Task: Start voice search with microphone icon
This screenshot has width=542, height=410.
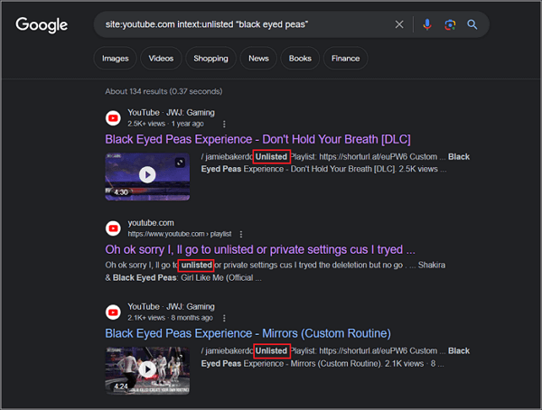Action: [x=427, y=24]
